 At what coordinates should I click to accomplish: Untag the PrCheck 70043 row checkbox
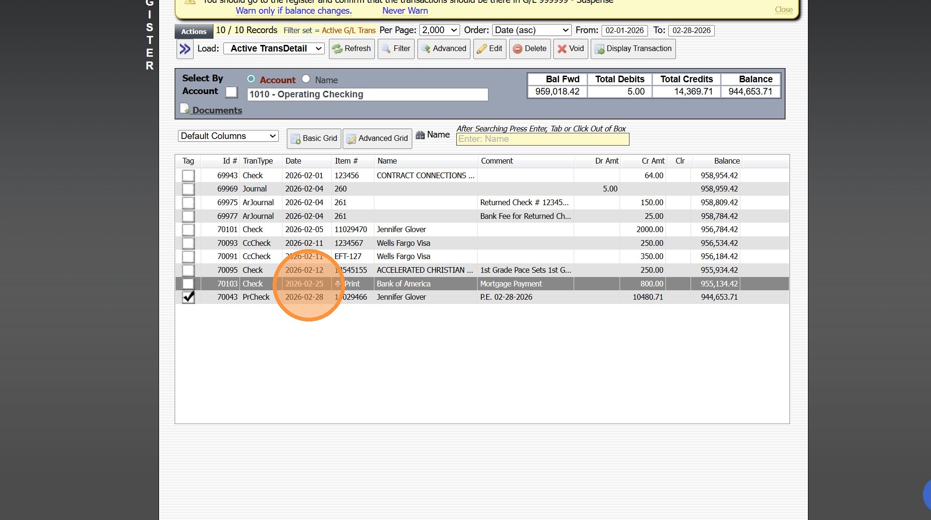coord(188,297)
